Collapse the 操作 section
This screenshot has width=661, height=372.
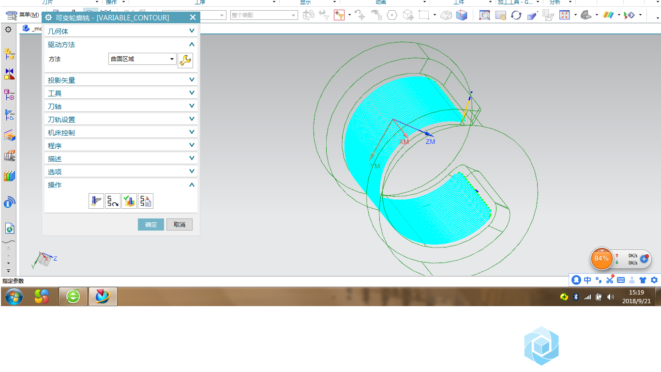click(121, 185)
